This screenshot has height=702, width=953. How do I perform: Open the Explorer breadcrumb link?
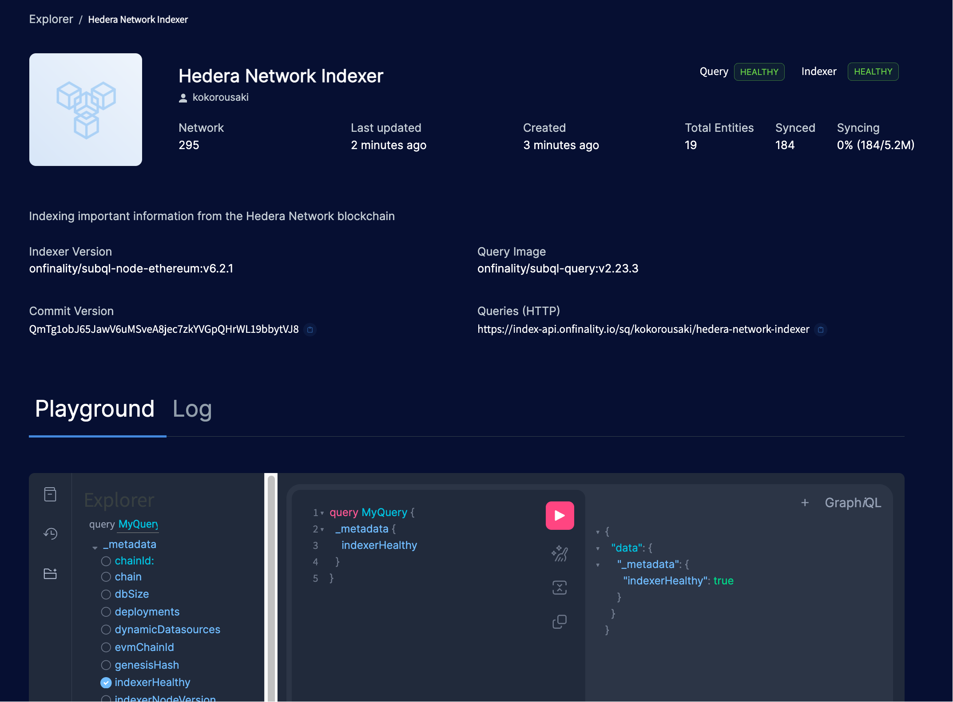pos(51,19)
